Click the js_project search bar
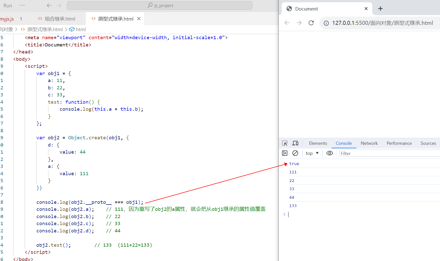Viewport: 440px width, 261px height. coord(160,5)
